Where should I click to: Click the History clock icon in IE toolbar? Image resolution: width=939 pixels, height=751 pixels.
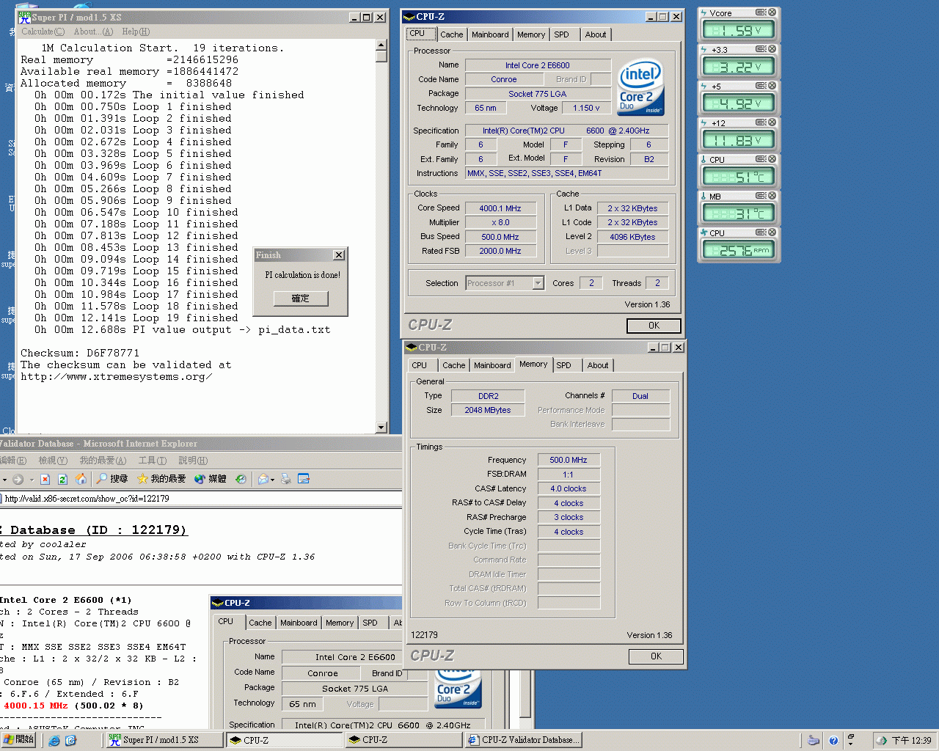point(241,479)
